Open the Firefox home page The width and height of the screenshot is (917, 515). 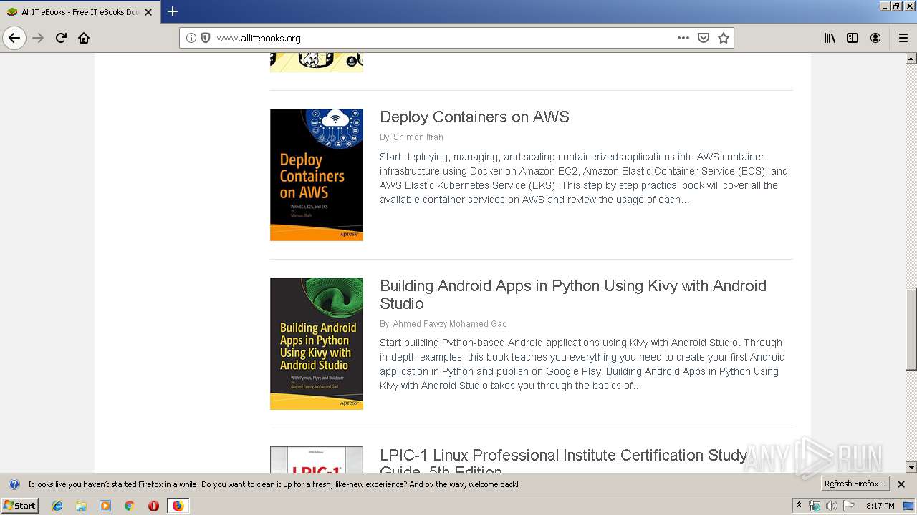click(84, 38)
